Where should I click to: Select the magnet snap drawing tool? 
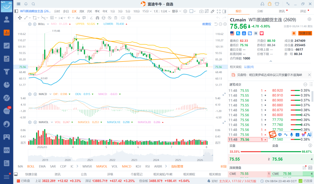[x=97, y=18]
